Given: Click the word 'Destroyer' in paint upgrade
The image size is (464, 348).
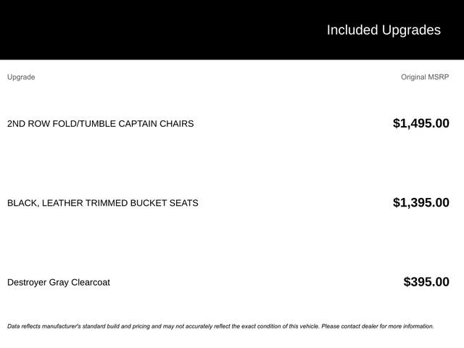Looking at the screenshot, I should pos(27,282).
